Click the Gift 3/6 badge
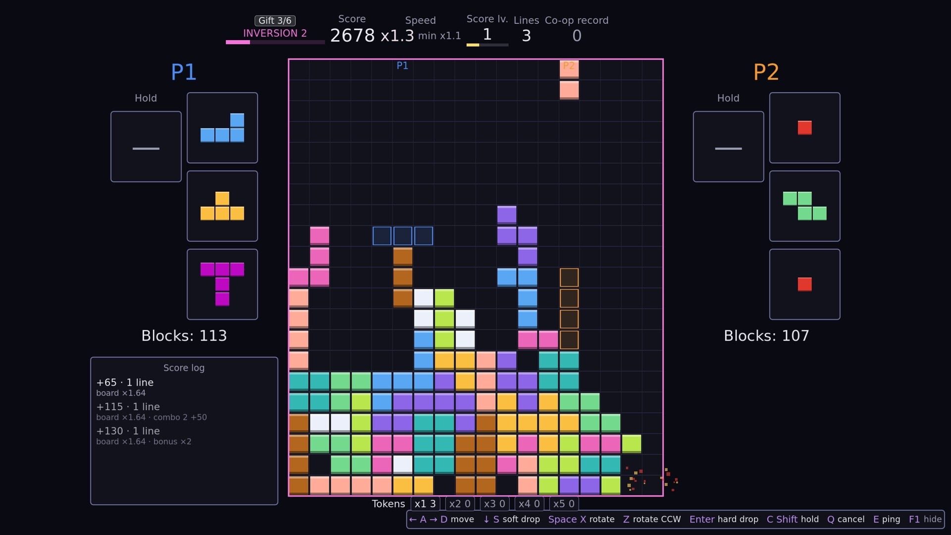Image resolution: width=951 pixels, height=535 pixels. [275, 20]
